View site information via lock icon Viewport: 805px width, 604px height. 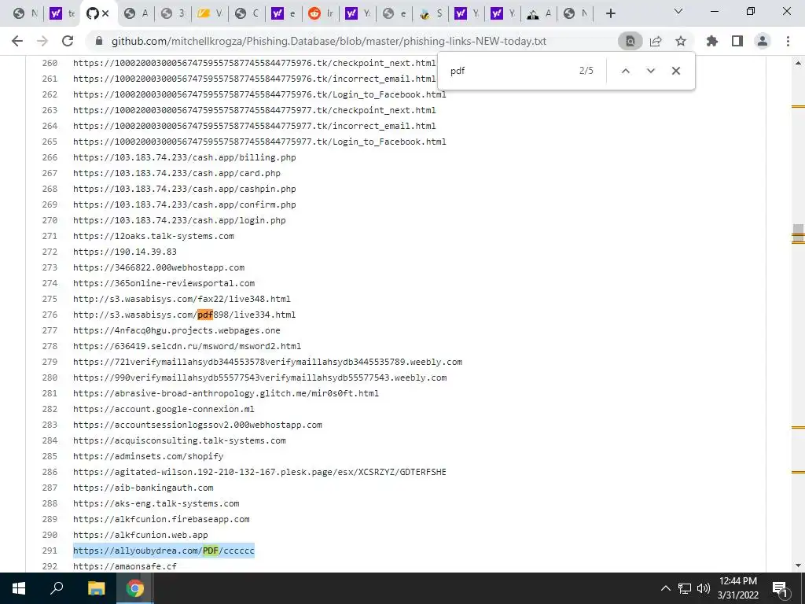[99, 41]
